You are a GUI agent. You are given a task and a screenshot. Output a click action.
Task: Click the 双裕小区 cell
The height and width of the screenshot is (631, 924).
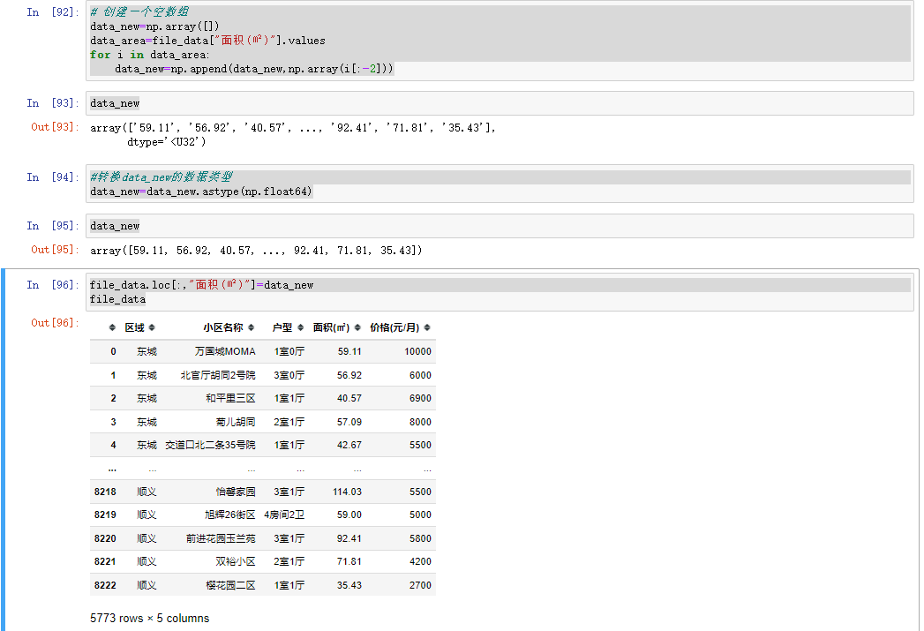(x=235, y=561)
